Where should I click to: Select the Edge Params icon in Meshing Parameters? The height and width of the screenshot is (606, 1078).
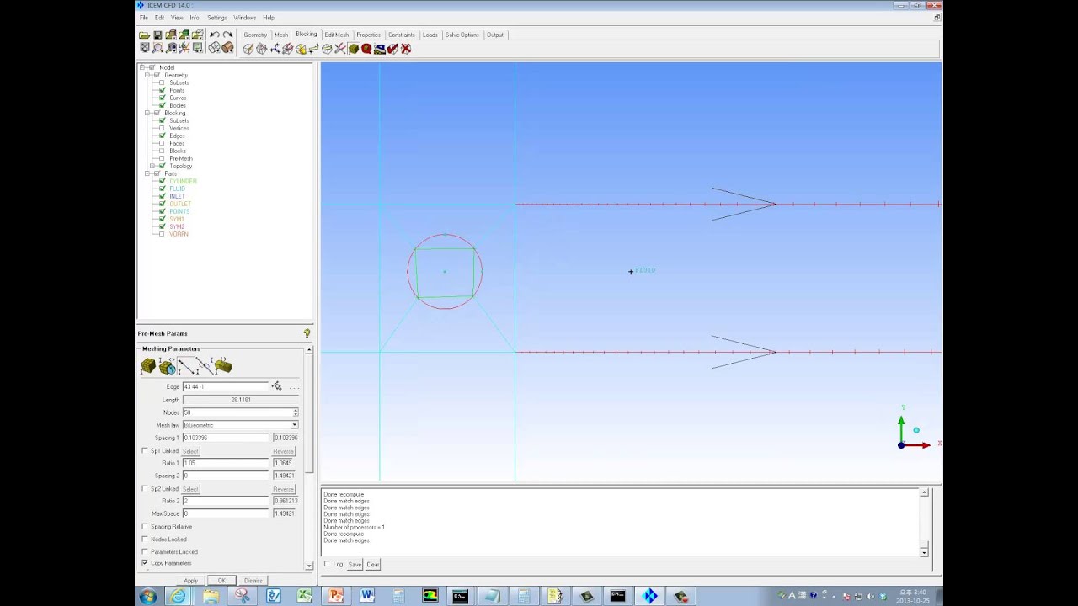point(187,366)
